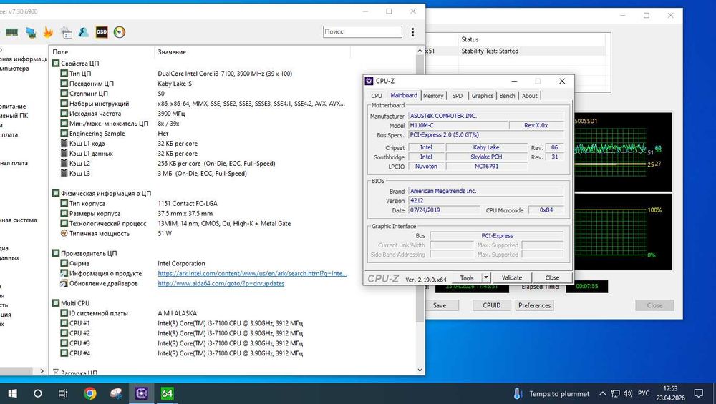Open the three-dot menu next to the search box
This screenshot has height=404, width=716.
pos(413,32)
